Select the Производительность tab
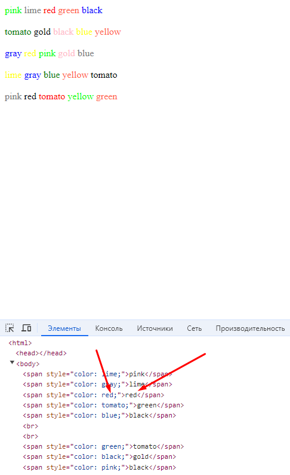The height and width of the screenshot is (475, 290). [x=250, y=328]
